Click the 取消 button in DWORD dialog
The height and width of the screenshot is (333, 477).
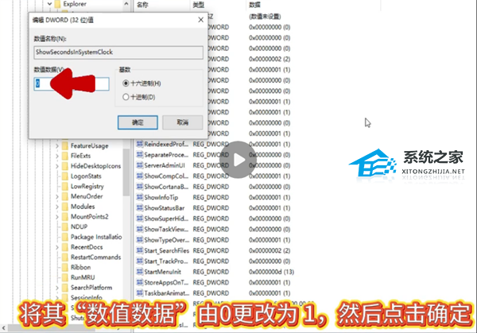click(x=183, y=122)
